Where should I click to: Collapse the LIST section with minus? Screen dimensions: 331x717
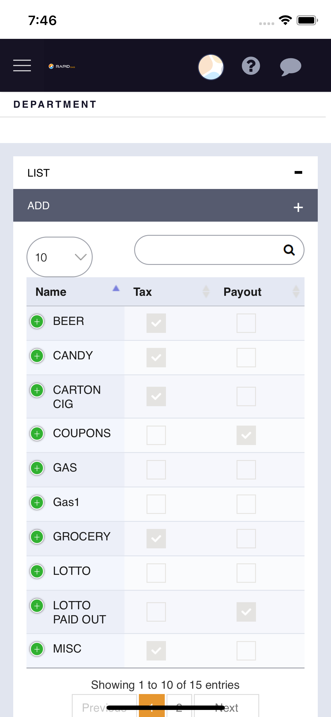[x=298, y=172]
